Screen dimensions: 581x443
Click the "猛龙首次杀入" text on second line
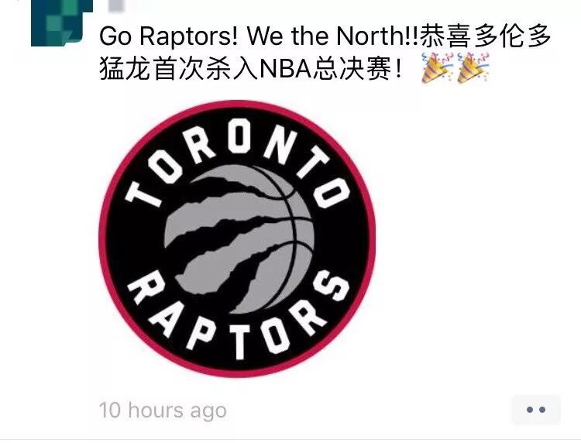point(179,69)
